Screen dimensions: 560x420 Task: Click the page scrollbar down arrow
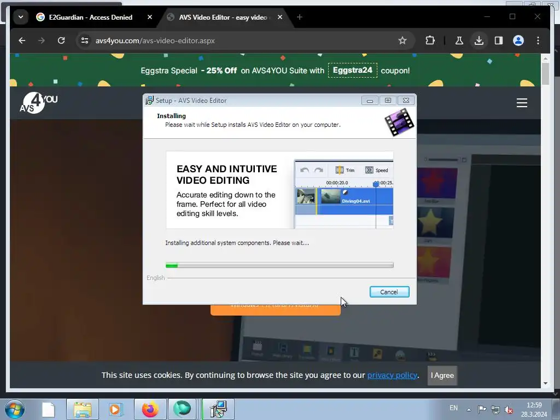coord(545,383)
